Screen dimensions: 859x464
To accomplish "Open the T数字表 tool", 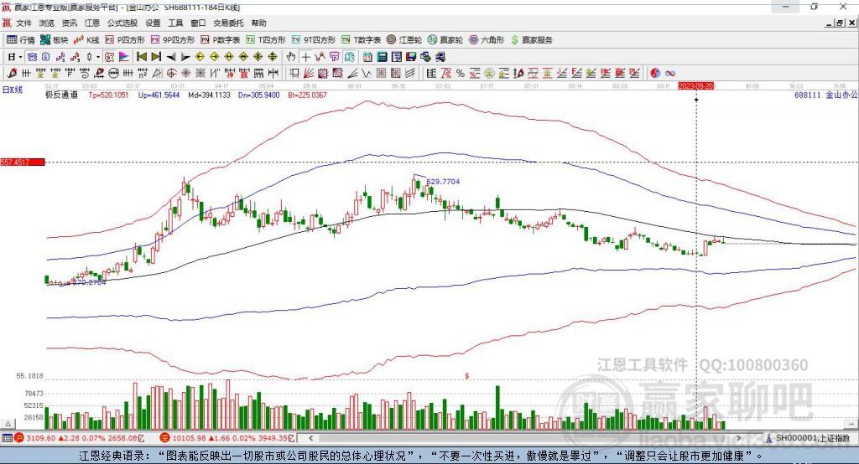I will [x=361, y=40].
